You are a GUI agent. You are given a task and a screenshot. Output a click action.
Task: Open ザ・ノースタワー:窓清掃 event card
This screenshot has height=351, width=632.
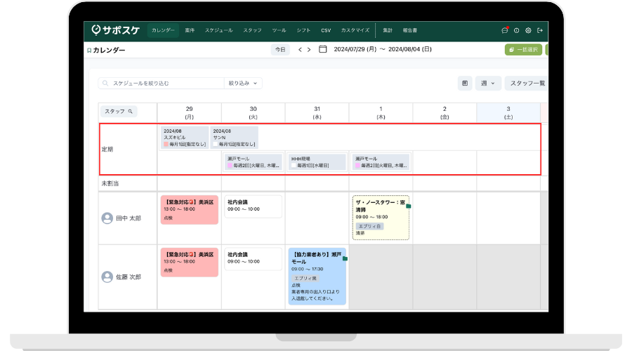click(x=381, y=218)
